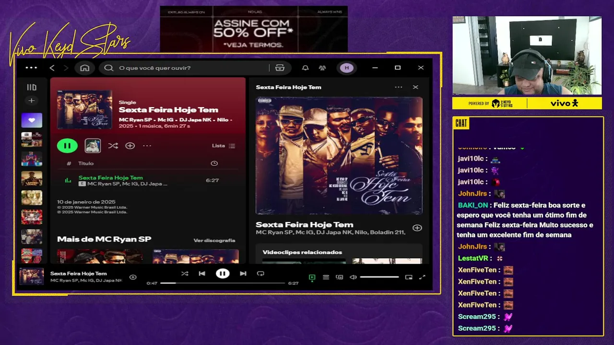This screenshot has height=345, width=614.
Task: Open Liked Songs heart playlist
Action: (x=32, y=120)
